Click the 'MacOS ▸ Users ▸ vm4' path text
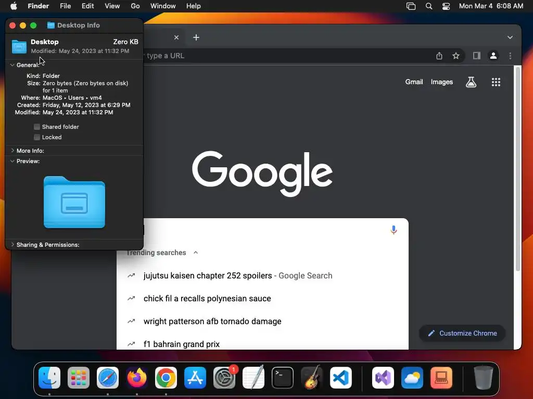 click(x=72, y=98)
